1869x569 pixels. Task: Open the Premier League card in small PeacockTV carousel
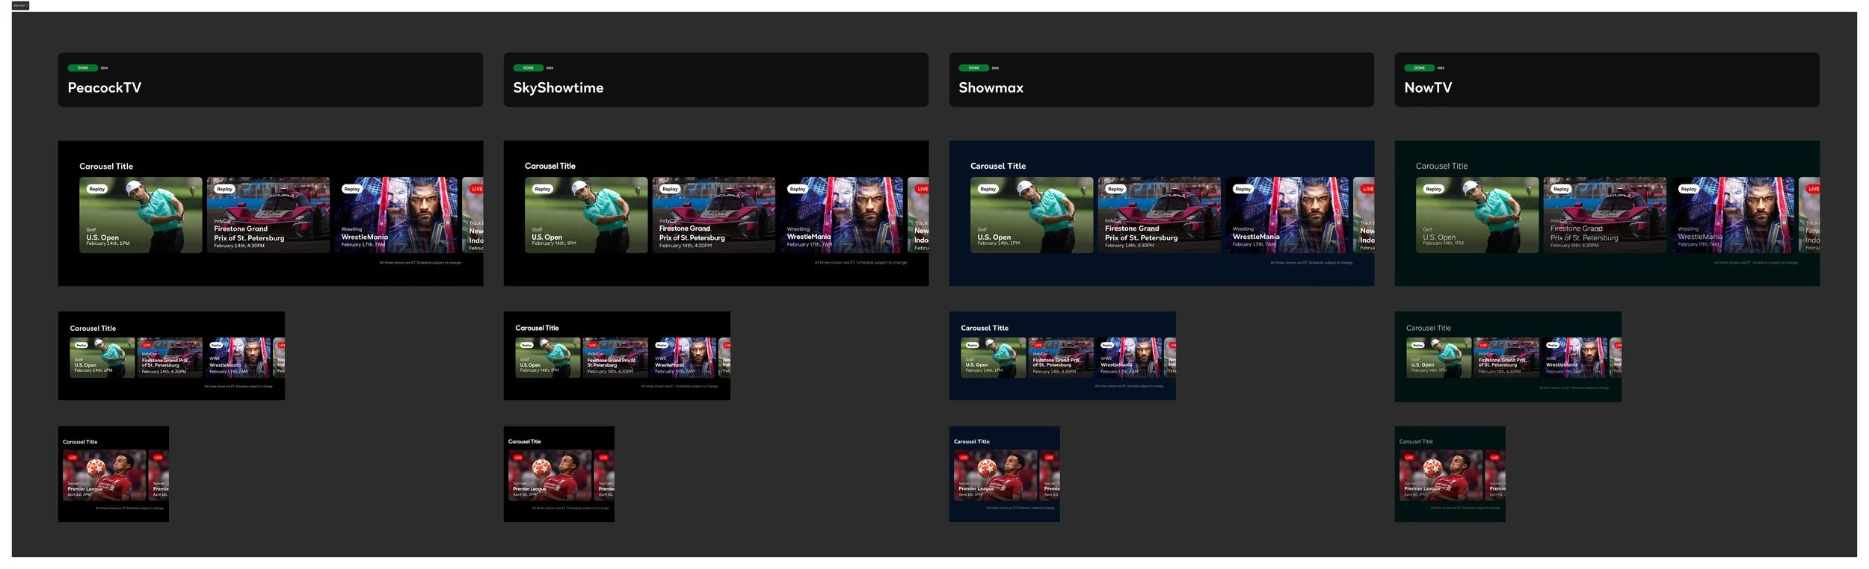point(105,476)
